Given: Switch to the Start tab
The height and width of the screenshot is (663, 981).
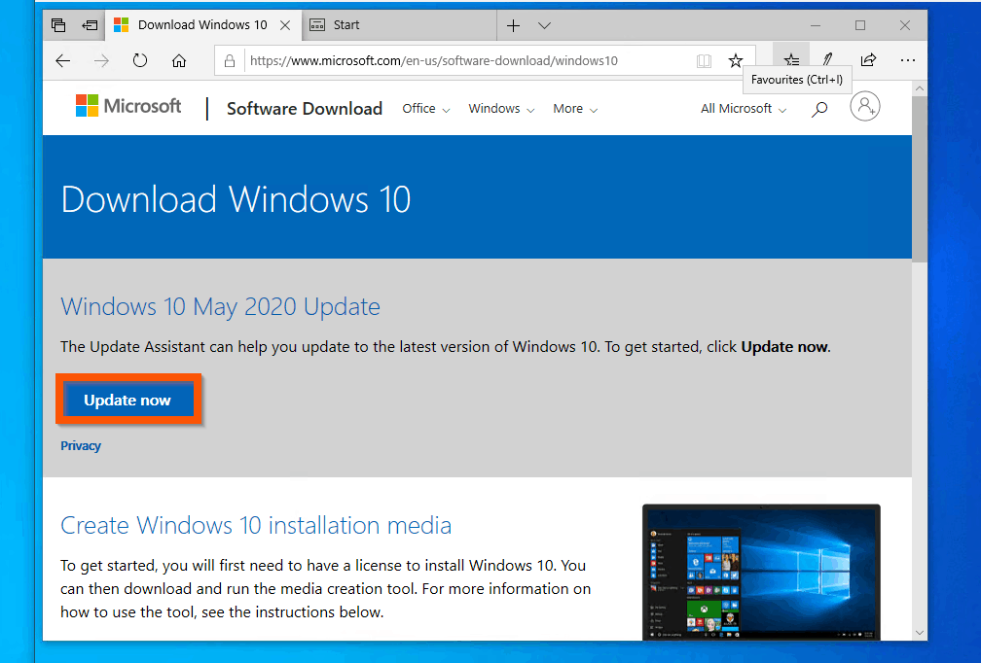Looking at the screenshot, I should tap(398, 25).
